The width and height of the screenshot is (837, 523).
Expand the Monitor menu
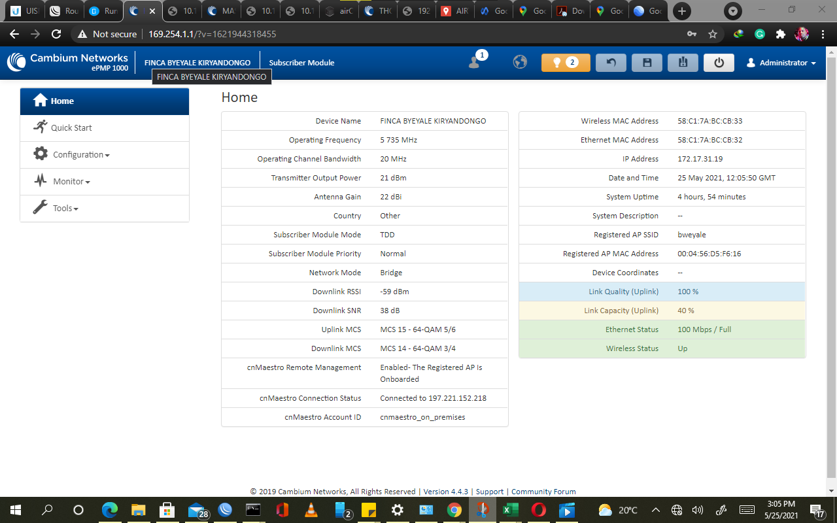(x=71, y=182)
